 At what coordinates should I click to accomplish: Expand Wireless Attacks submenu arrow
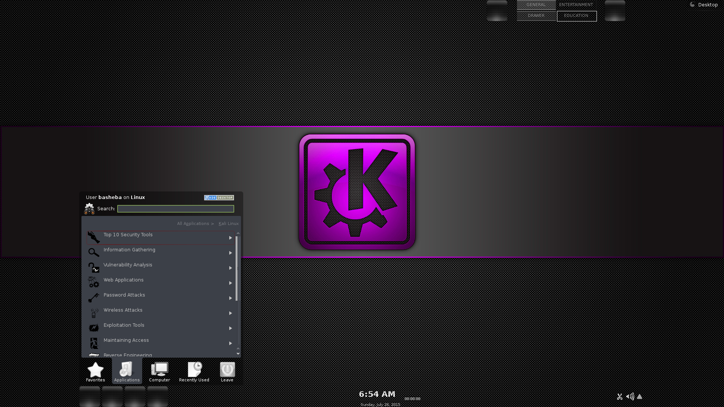tap(230, 313)
